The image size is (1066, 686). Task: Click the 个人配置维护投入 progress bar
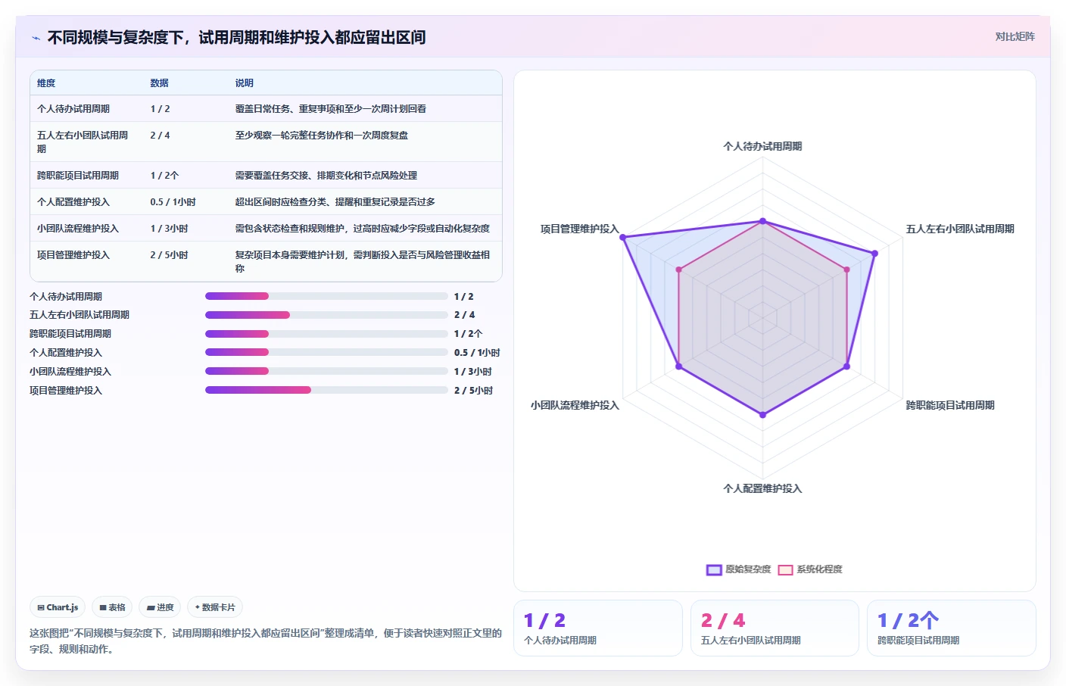326,352
